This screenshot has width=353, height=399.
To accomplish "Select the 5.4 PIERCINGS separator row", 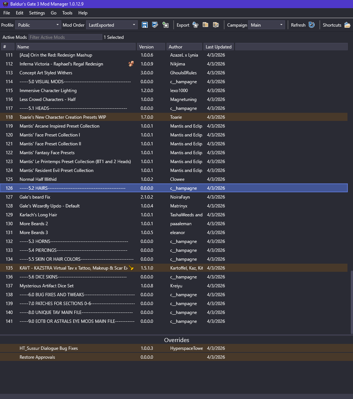I will pyautogui.click(x=174, y=250).
